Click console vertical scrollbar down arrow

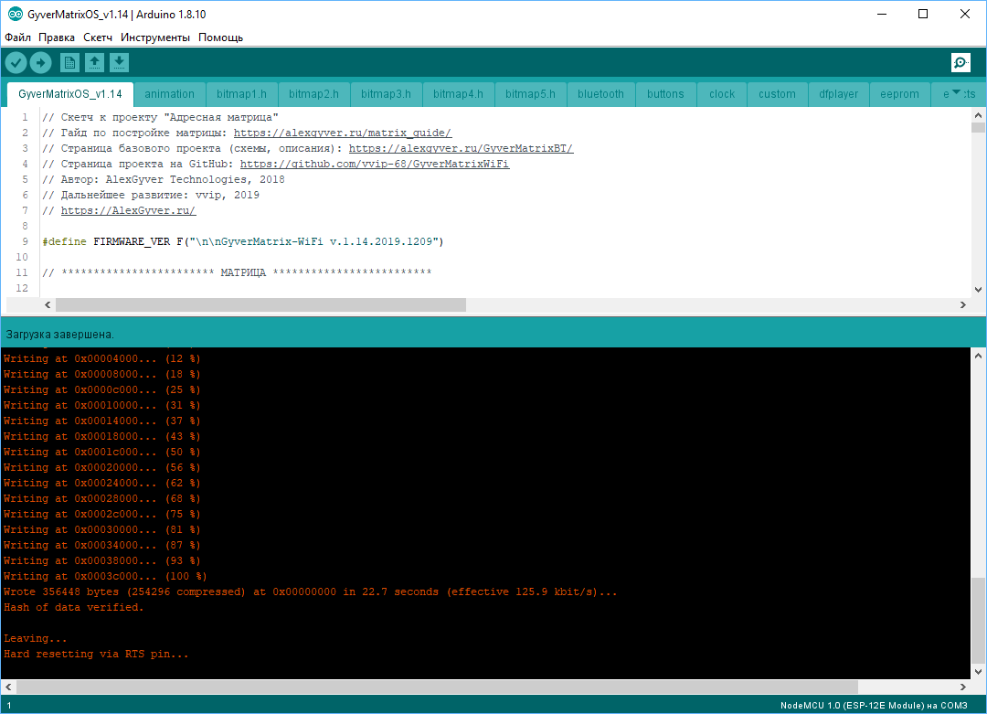point(978,672)
